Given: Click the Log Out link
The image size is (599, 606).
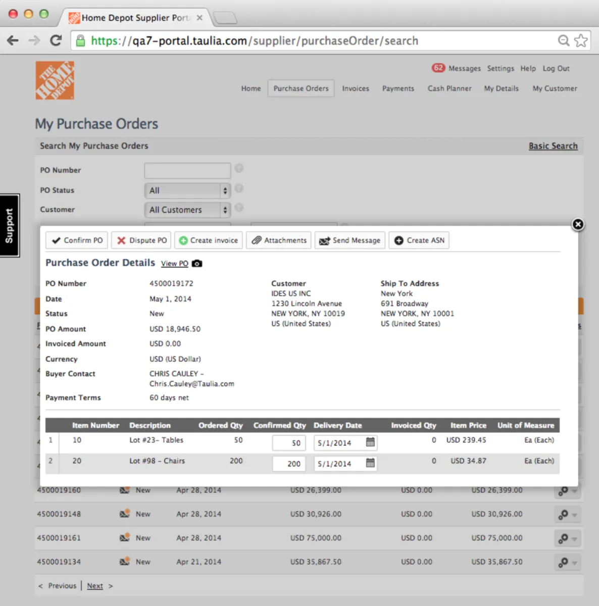Looking at the screenshot, I should coord(556,68).
